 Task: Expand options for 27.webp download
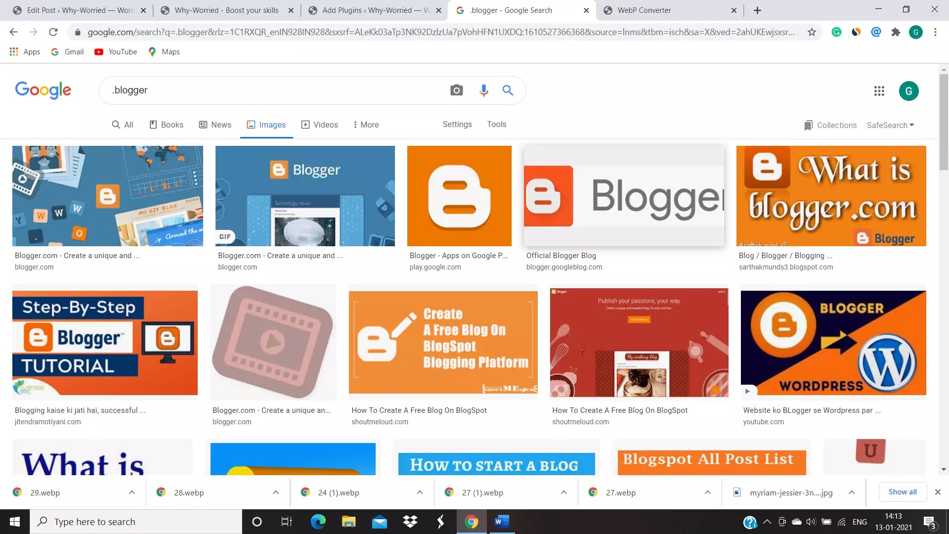(707, 492)
